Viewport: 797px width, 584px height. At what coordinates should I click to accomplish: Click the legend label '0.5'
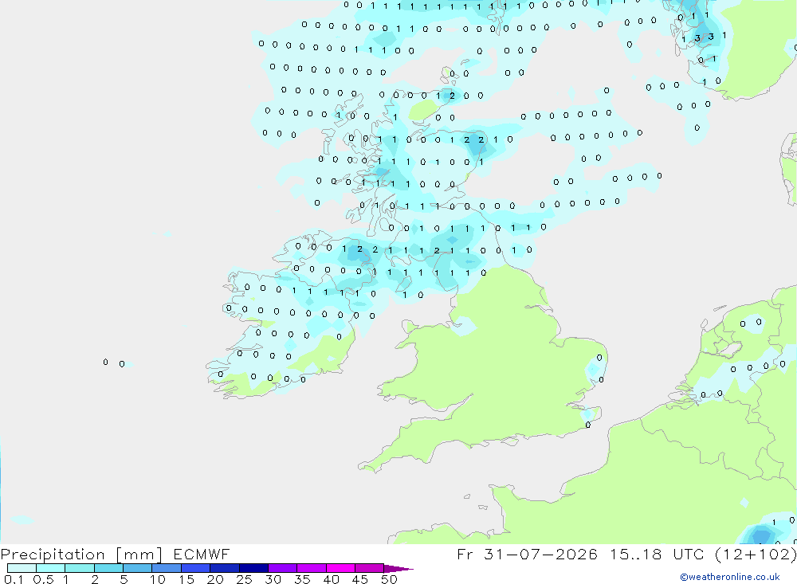click(x=43, y=579)
